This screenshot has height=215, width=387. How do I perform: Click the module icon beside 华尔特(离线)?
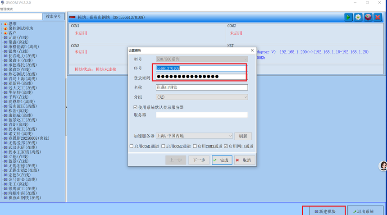coord(5,92)
